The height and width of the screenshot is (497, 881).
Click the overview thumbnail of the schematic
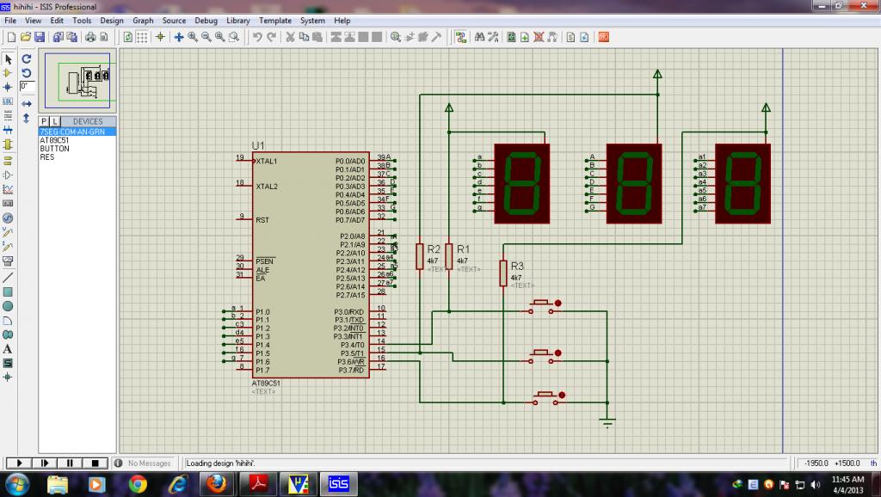click(x=77, y=80)
